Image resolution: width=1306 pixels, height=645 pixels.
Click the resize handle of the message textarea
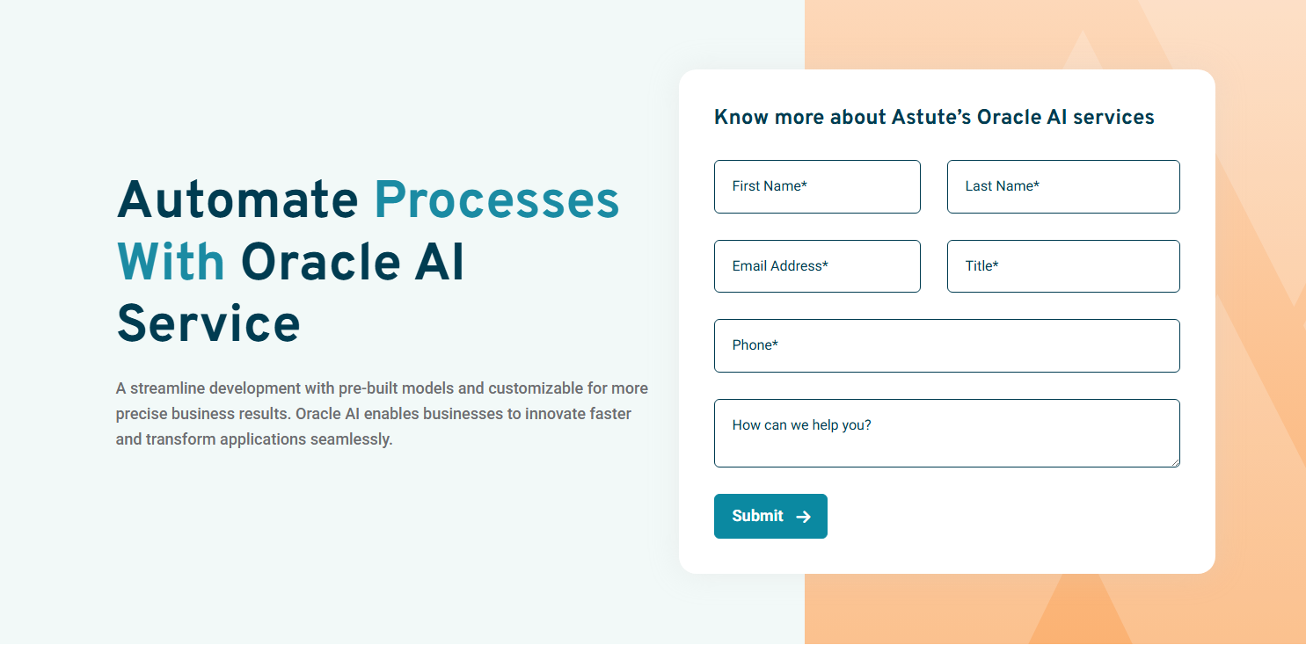(1176, 462)
